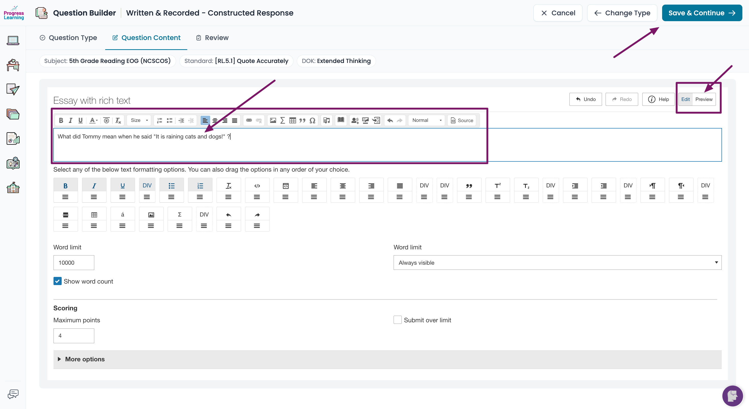
Task: Open the Help button
Action: [658, 99]
